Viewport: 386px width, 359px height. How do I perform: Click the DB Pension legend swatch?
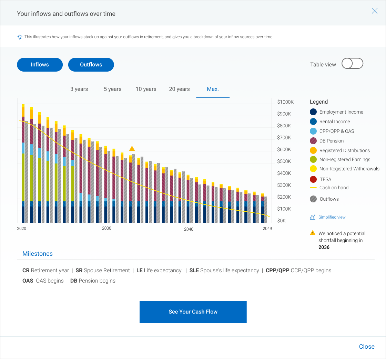[313, 141]
